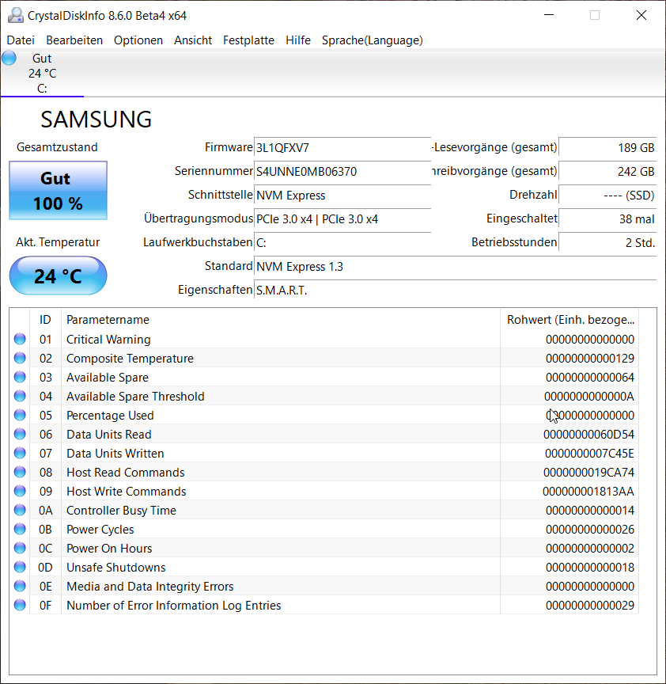Select the Percentage Used parameter name
Image resolution: width=666 pixels, height=684 pixels.
pos(110,416)
